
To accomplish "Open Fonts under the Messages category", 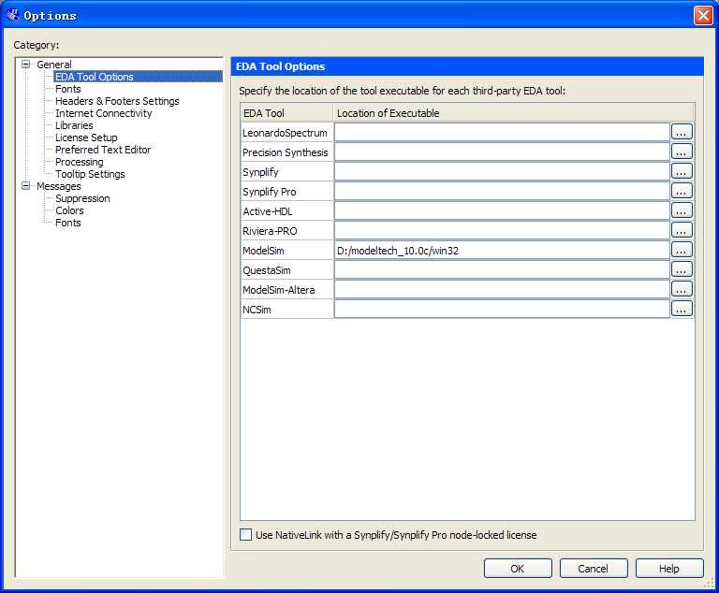I will point(67,223).
